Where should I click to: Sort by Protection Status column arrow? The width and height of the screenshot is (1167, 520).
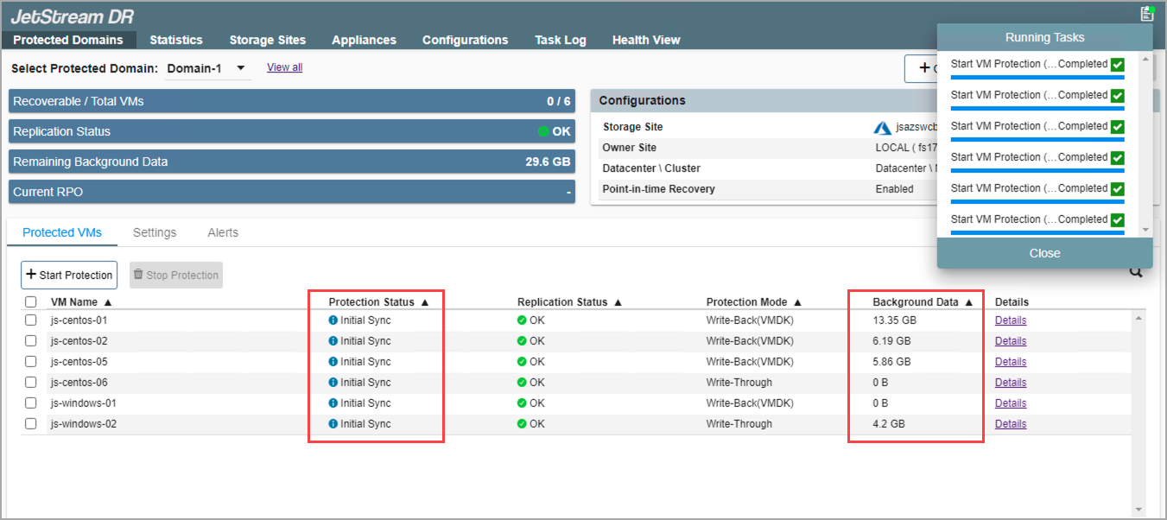click(x=423, y=302)
